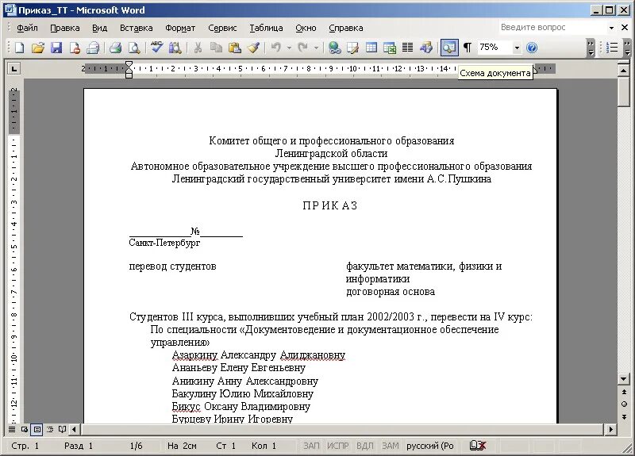The height and width of the screenshot is (456, 635).
Task: Close the document window with menu-bar X
Action: (625, 28)
